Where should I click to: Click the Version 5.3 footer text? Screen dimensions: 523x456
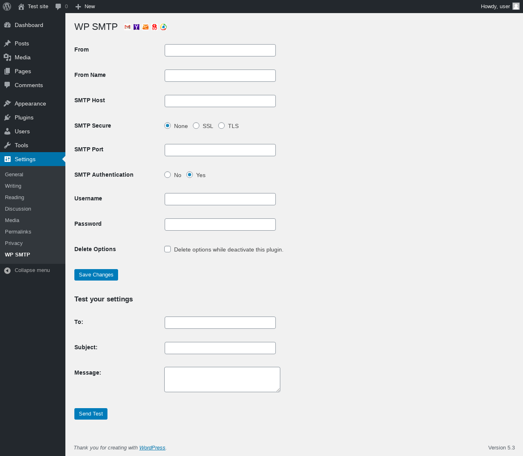click(501, 448)
